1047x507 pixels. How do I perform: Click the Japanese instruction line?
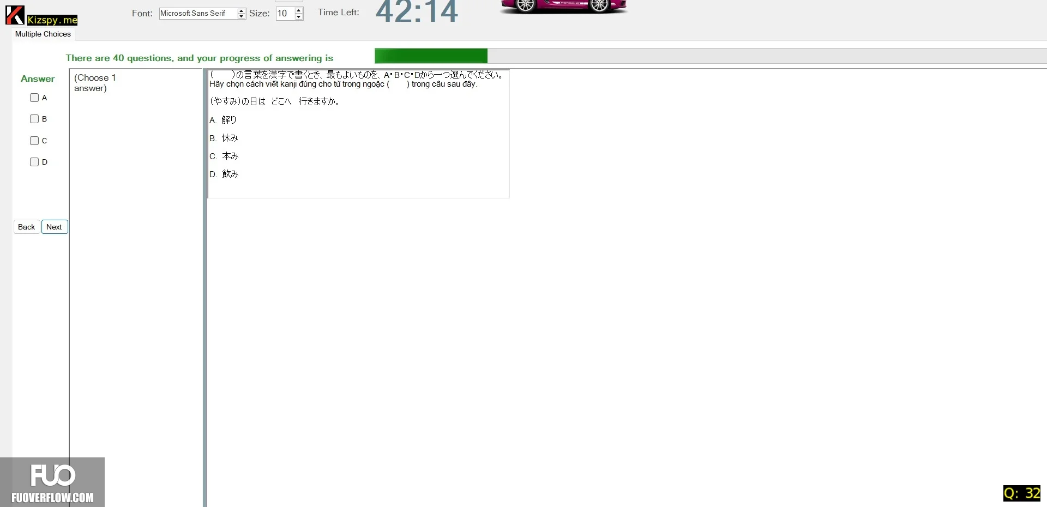356,75
